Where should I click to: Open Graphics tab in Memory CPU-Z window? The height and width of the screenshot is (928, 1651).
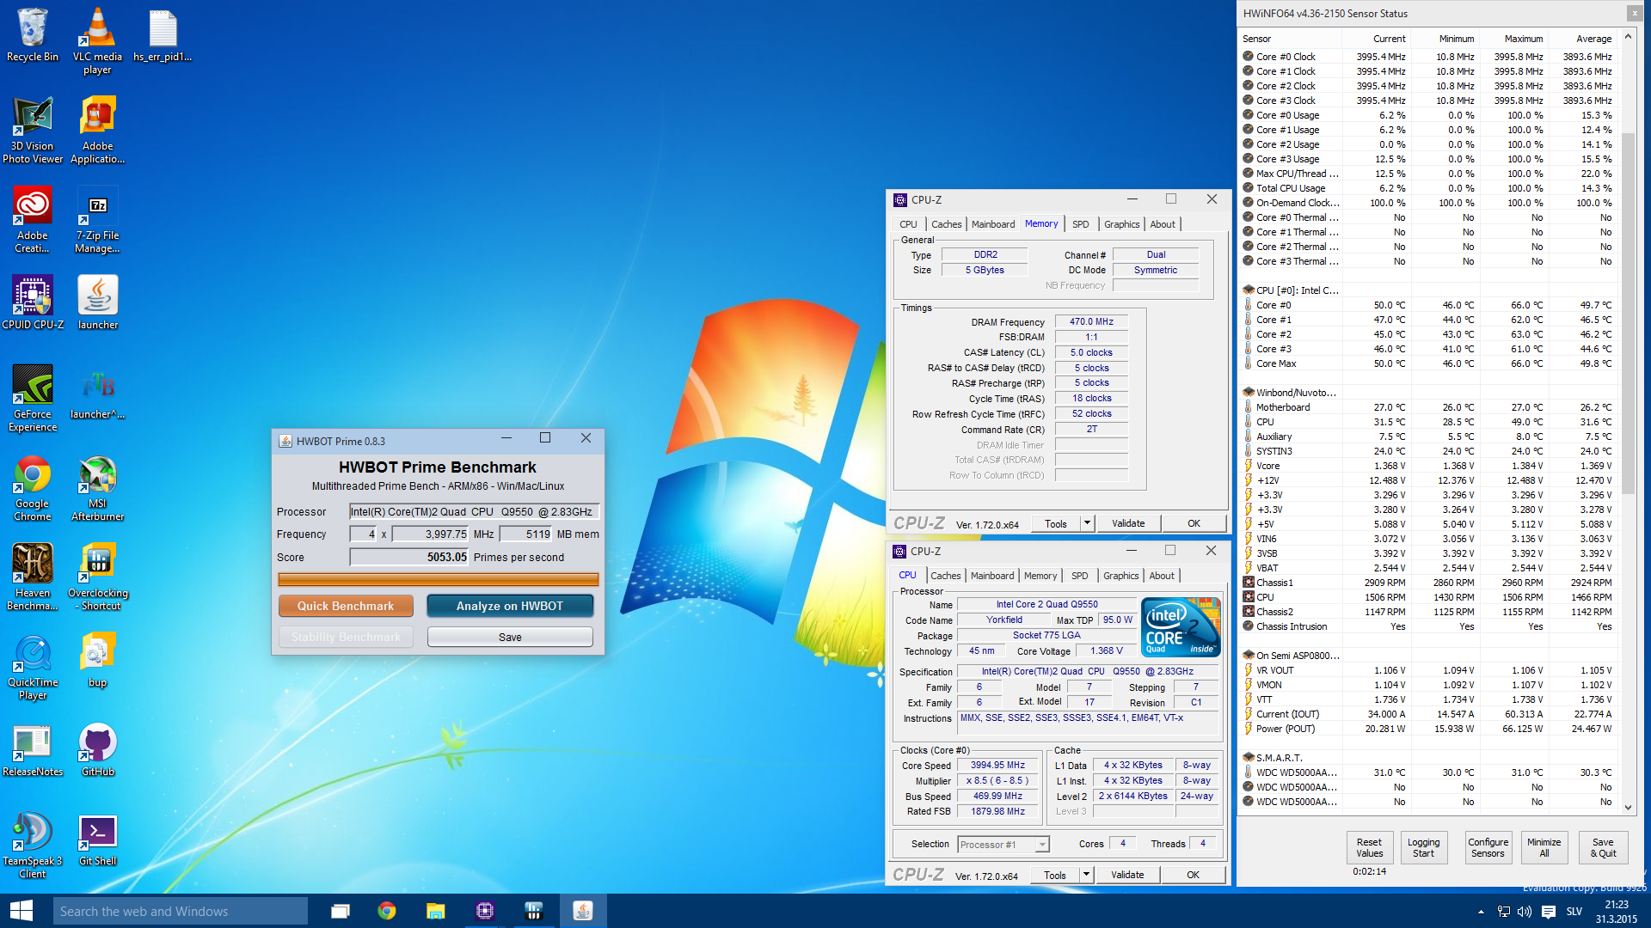click(1121, 224)
